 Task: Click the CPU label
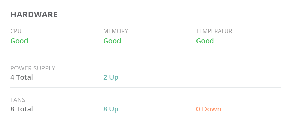pyautogui.click(x=16, y=31)
